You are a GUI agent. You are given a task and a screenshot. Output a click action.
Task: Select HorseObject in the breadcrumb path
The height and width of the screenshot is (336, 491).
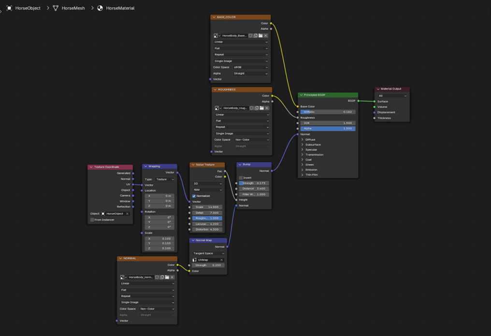[x=28, y=8]
